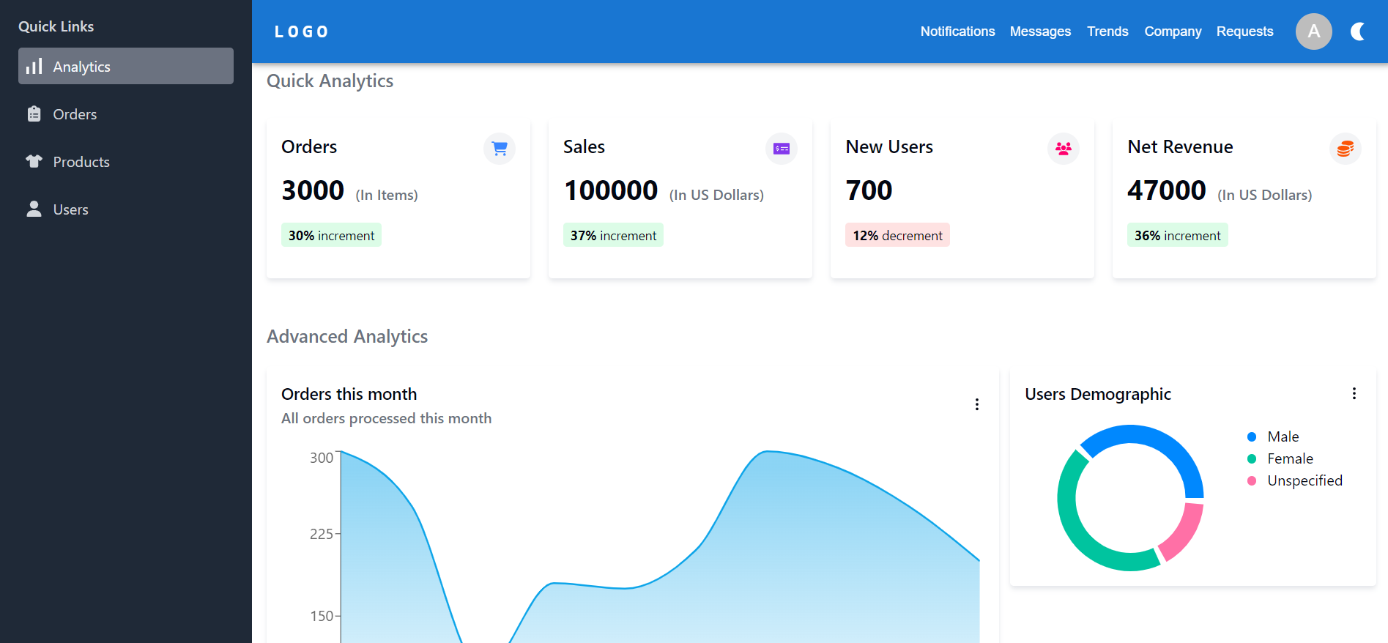Open Company in the top bar

point(1173,31)
